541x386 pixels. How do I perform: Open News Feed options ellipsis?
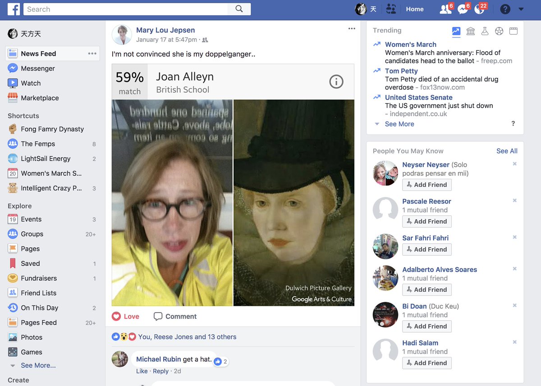click(92, 54)
